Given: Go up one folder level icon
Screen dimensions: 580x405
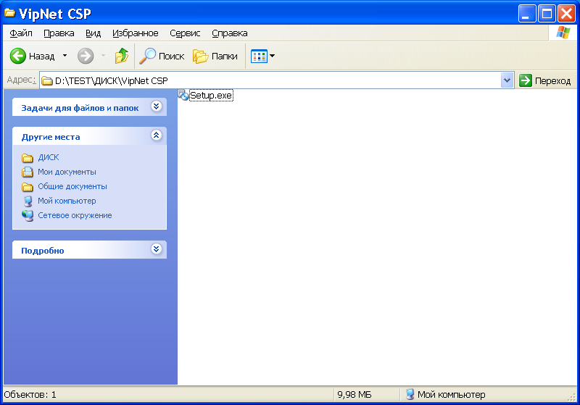Looking at the screenshot, I should tap(121, 56).
